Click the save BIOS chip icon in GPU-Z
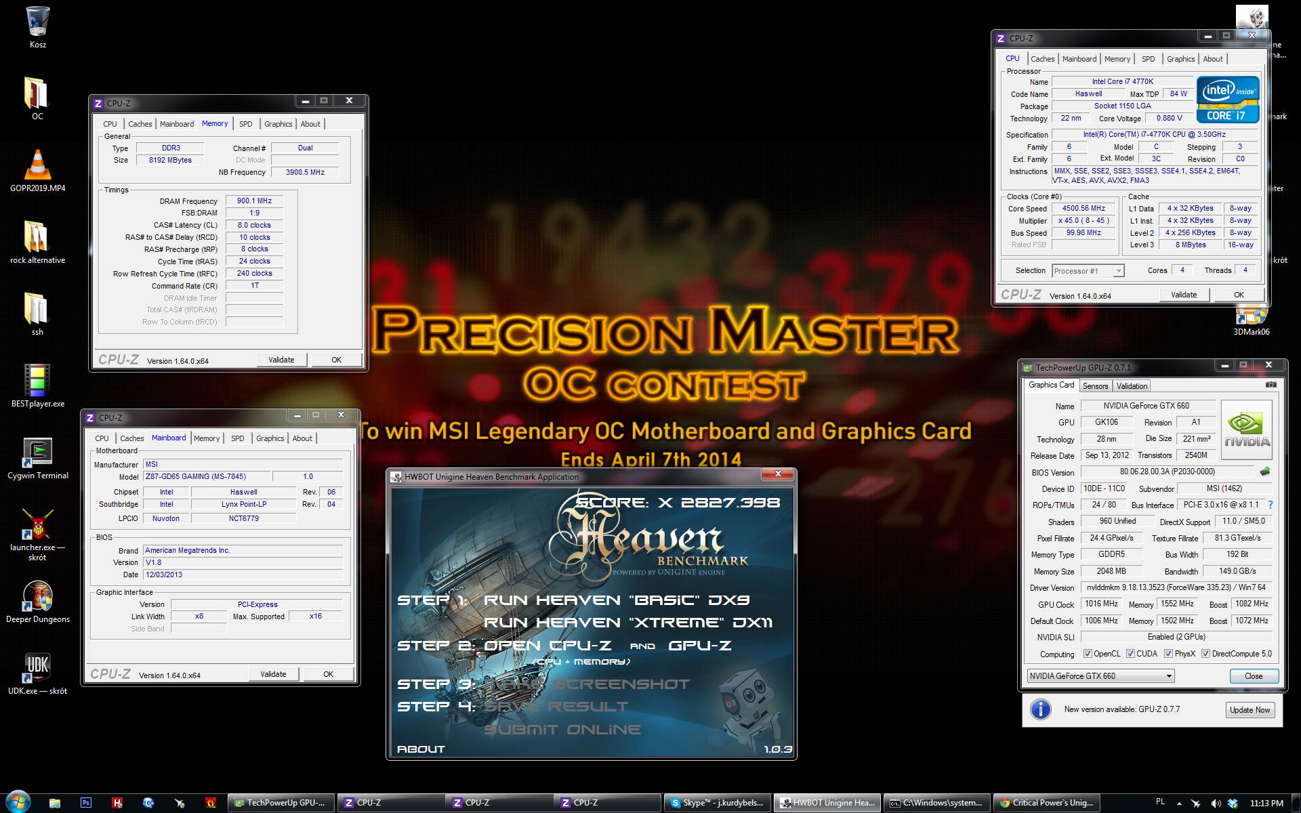The height and width of the screenshot is (813, 1301). pyautogui.click(x=1264, y=472)
